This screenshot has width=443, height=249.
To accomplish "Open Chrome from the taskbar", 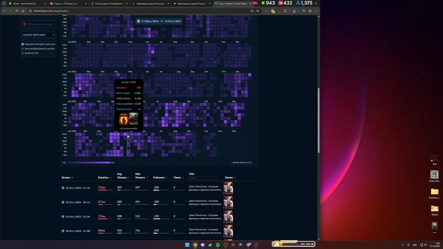I will (195, 245).
